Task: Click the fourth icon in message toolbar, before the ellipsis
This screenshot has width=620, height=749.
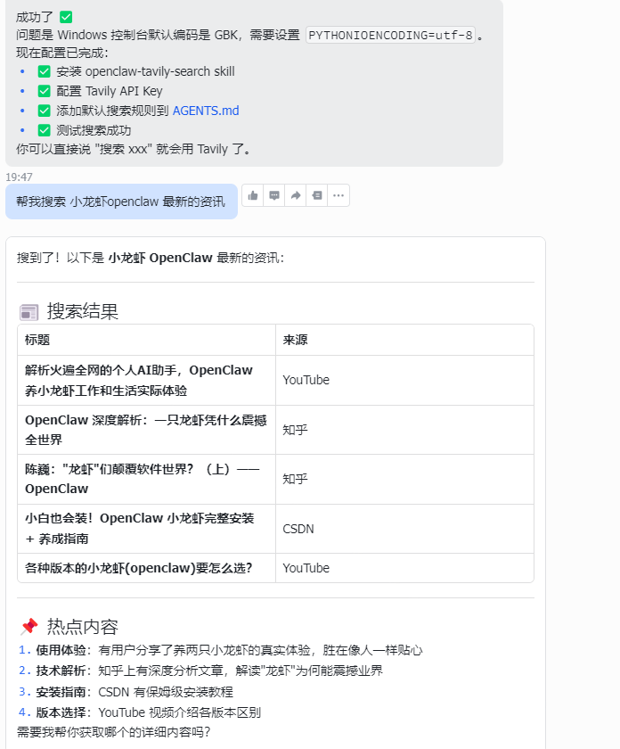Action: point(317,195)
